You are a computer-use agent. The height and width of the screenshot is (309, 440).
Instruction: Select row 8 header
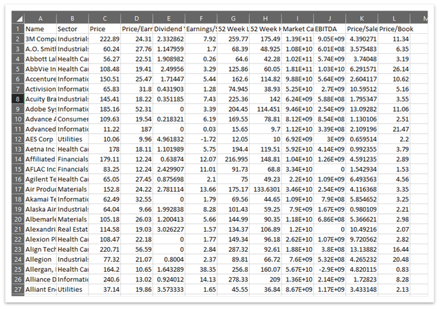18,99
